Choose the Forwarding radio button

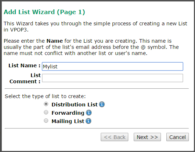46,112
